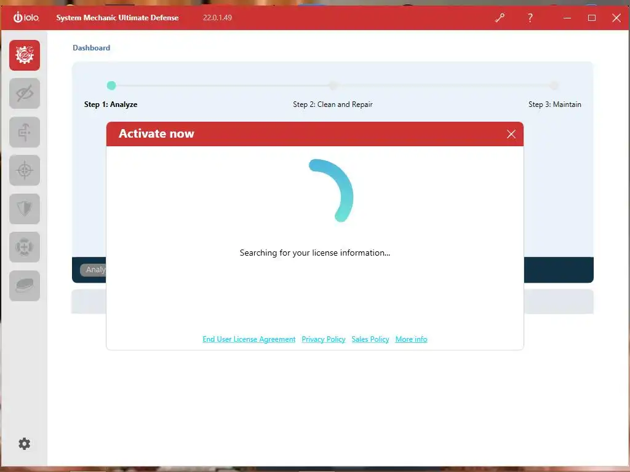Select the Dashboard heading
This screenshot has height=472, width=630.
pos(91,48)
